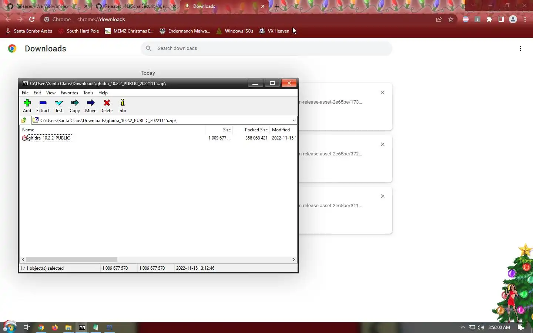Open the MEMZ Christmas bookmark

(129, 31)
